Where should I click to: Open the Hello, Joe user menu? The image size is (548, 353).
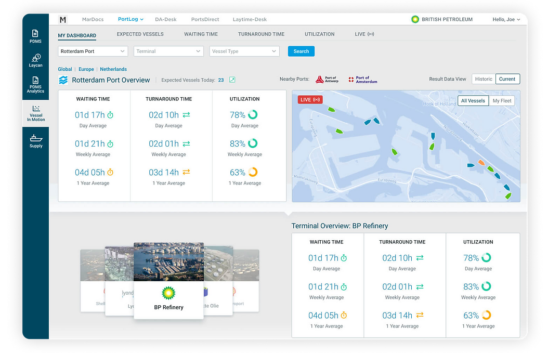(506, 20)
